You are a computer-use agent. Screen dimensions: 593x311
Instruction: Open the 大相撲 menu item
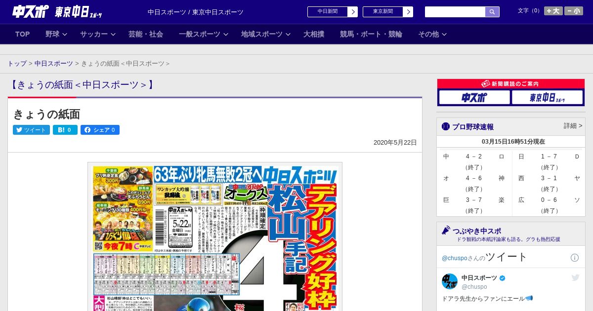pos(314,34)
